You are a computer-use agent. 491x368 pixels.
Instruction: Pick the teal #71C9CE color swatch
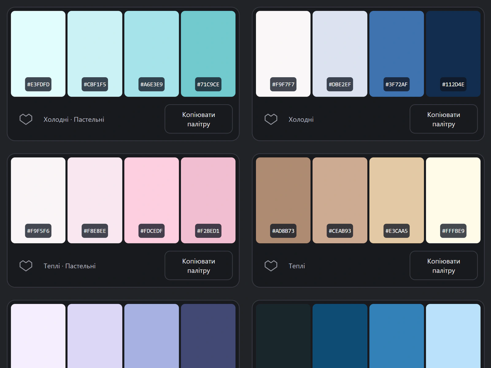(x=208, y=54)
